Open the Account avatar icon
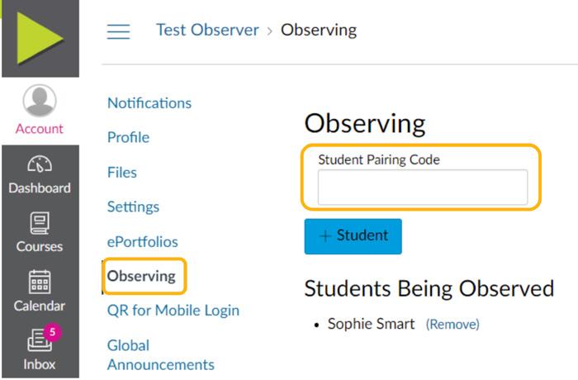578x380 pixels. point(39,101)
